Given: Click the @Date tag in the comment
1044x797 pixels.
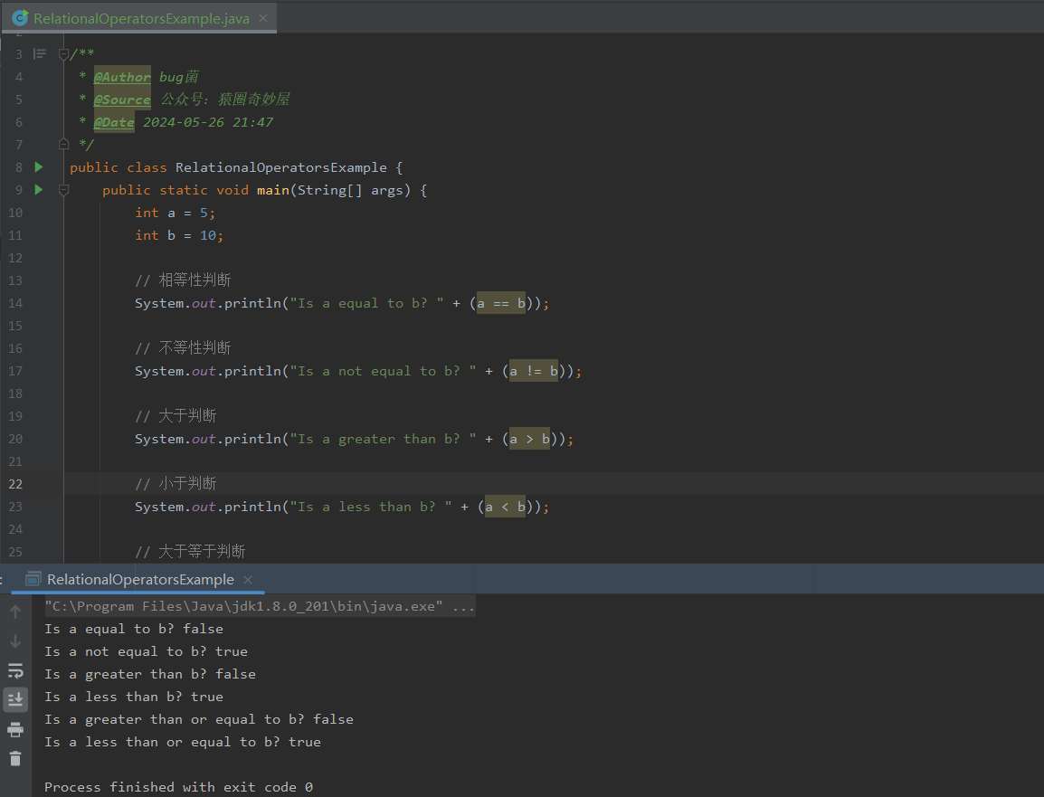Looking at the screenshot, I should [x=114, y=122].
